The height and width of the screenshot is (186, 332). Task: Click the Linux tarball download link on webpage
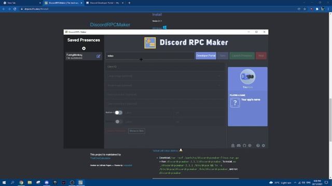[x=165, y=151]
